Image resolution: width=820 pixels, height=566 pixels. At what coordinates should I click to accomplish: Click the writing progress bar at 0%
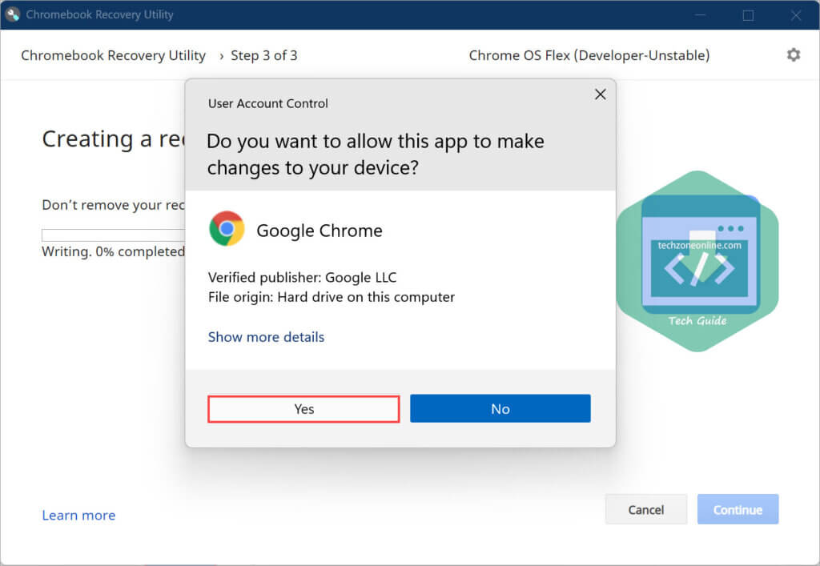tap(112, 235)
